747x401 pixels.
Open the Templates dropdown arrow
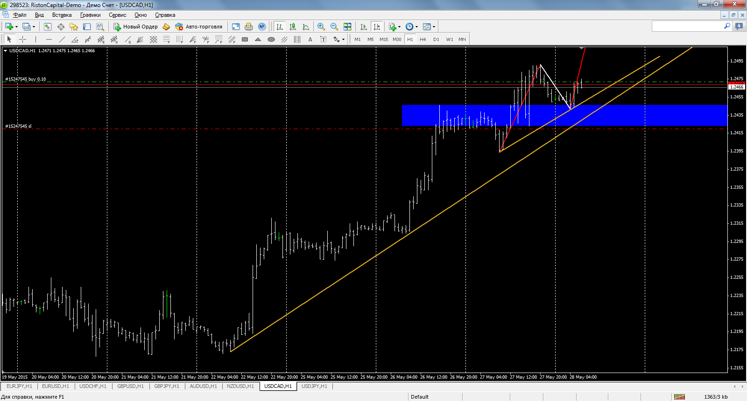pyautogui.click(x=434, y=27)
